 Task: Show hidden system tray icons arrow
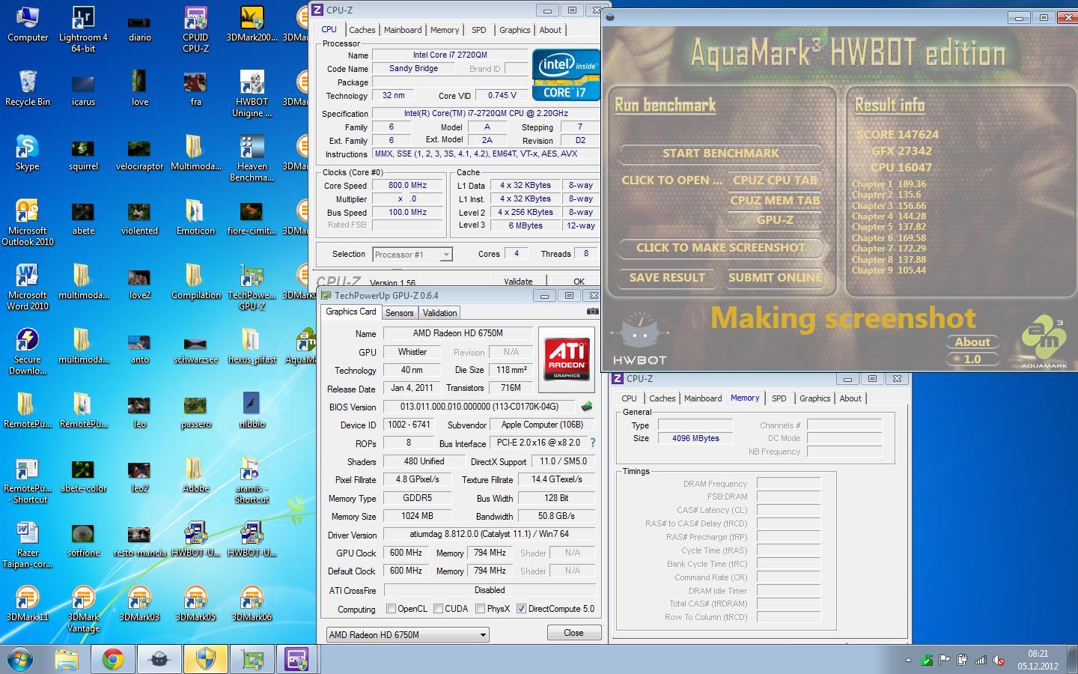pyautogui.click(x=908, y=660)
